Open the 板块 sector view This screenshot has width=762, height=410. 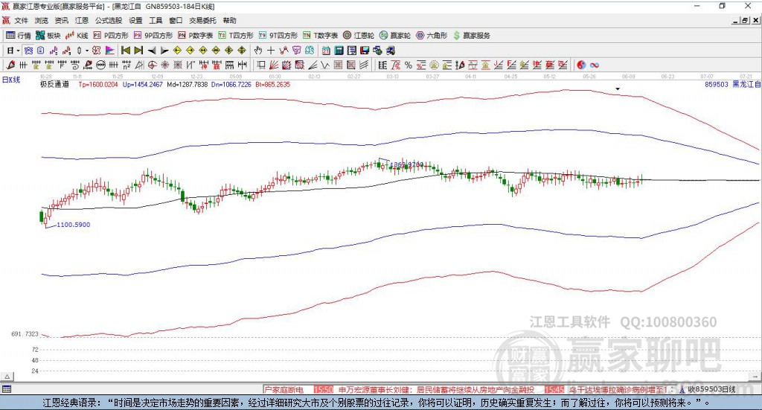pyautogui.click(x=48, y=36)
